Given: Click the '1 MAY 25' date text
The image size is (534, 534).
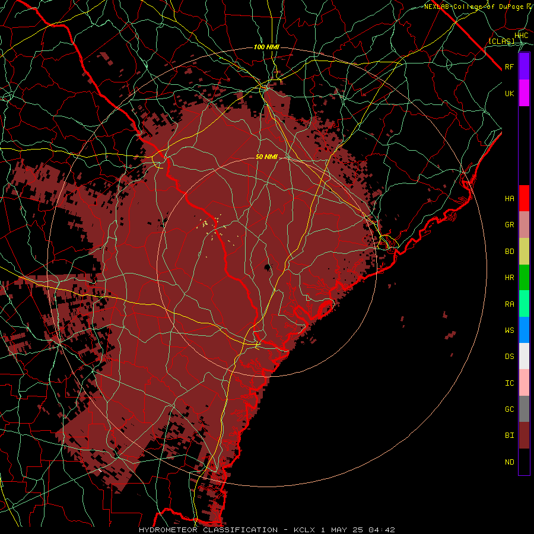Looking at the screenshot, I should [x=343, y=530].
